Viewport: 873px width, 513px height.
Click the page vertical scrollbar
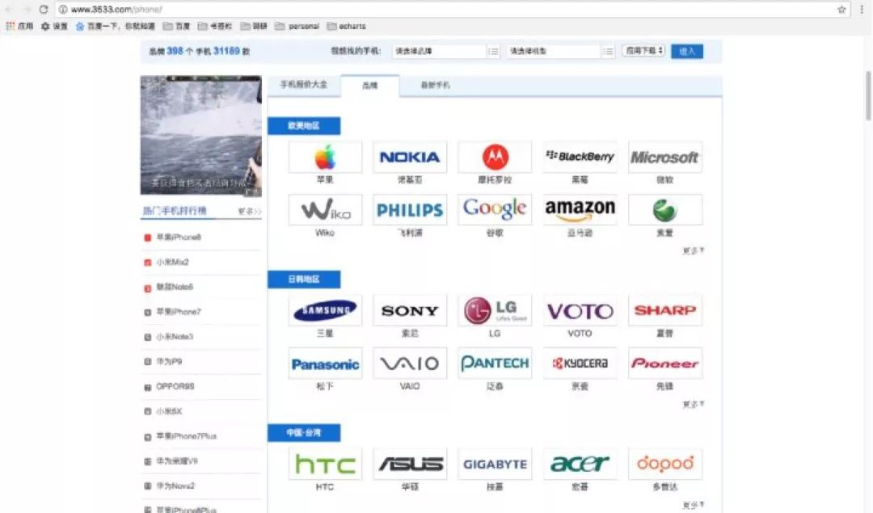coord(868,95)
